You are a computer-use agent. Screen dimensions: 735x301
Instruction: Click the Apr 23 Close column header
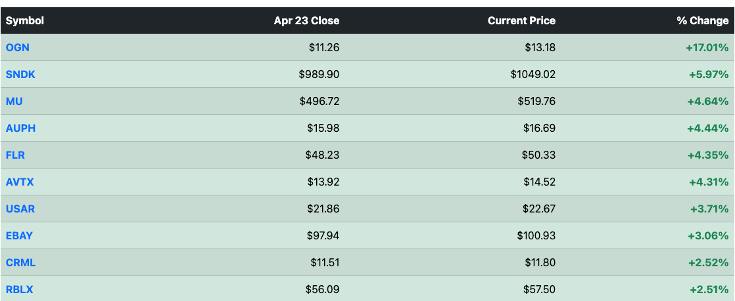pos(306,20)
